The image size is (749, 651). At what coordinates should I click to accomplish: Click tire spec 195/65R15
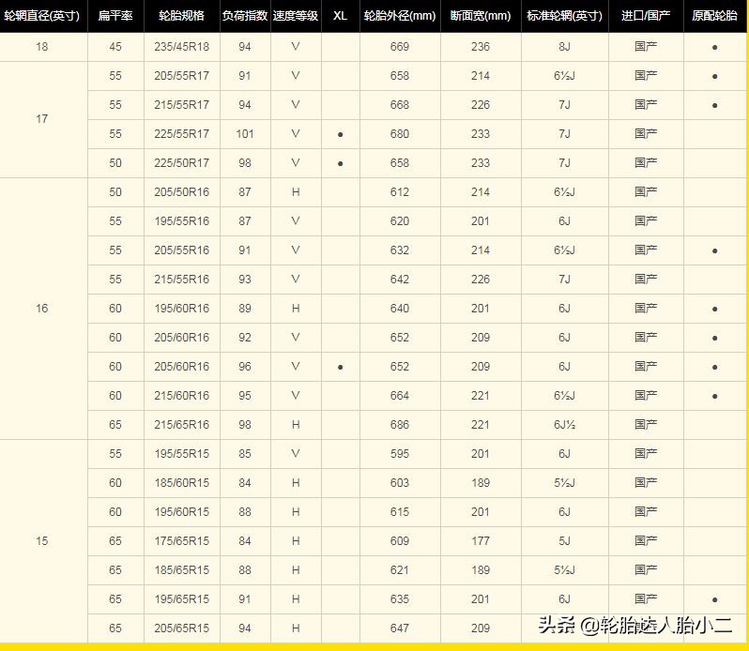tap(181, 599)
